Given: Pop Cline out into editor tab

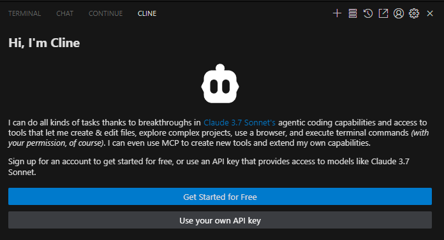Looking at the screenshot, I should [x=383, y=13].
